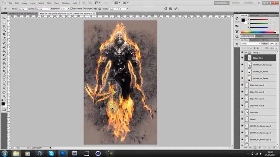This screenshot has height=157, width=280.
Task: Toggle the Show Mesh checkbox
Action: pos(72,9)
